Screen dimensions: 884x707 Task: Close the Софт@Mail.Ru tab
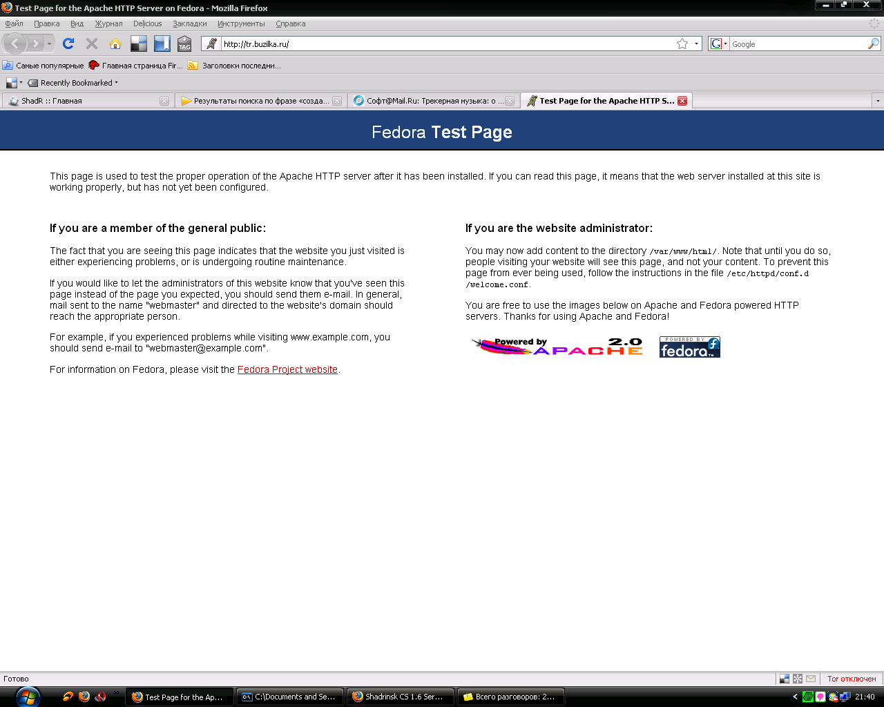[510, 101]
